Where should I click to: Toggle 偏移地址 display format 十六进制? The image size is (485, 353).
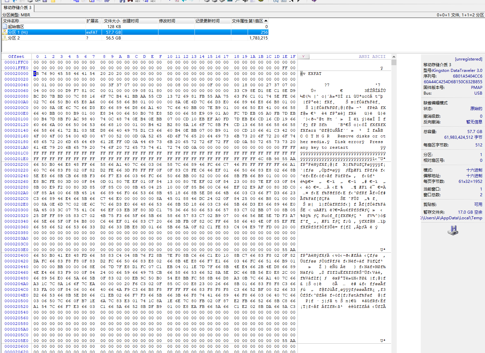[x=474, y=175]
